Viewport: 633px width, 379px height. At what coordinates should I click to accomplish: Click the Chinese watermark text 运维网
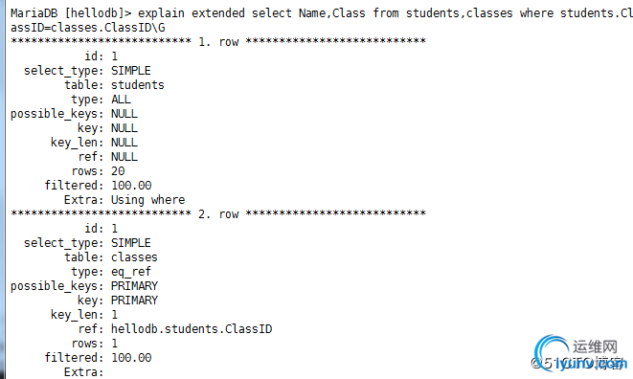pos(595,346)
